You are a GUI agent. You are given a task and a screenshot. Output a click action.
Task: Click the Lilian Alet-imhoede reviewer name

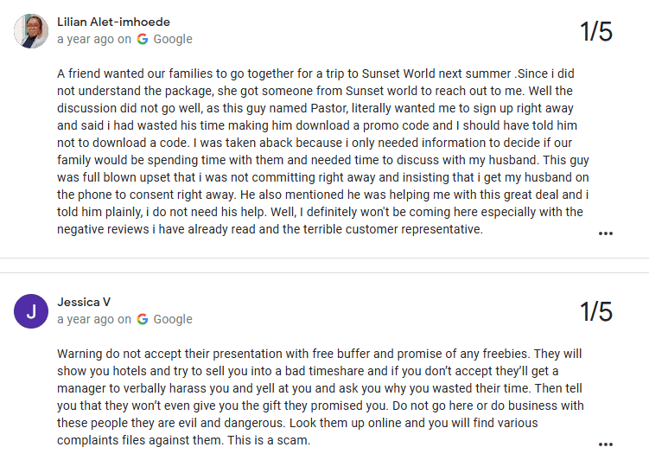click(113, 21)
